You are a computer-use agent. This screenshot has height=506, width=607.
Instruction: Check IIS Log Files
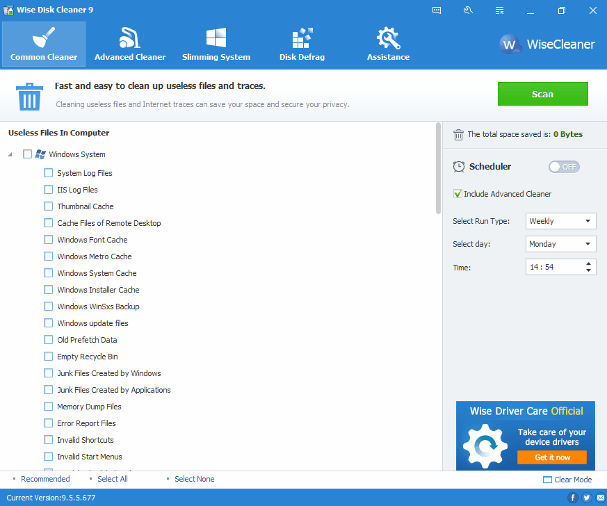[x=49, y=190]
